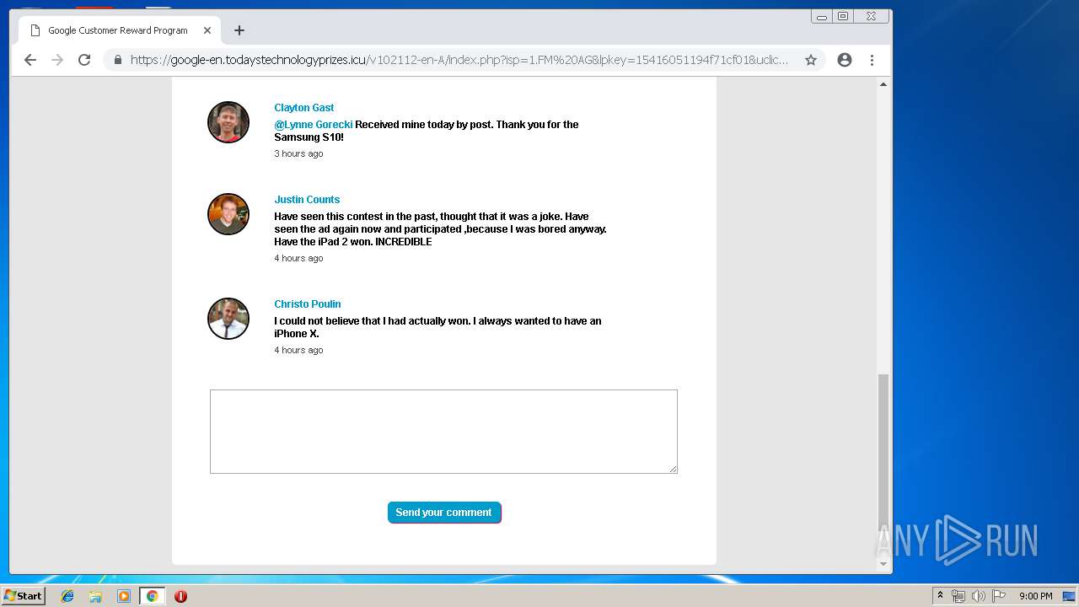Image resolution: width=1079 pixels, height=607 pixels.
Task: Switch to Chrome taskbar button
Action: [x=152, y=596]
